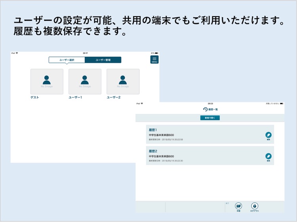The height and width of the screenshot is (222, 297).
Task: Click the ログアウト lock icon
Action: pyautogui.click(x=255, y=206)
